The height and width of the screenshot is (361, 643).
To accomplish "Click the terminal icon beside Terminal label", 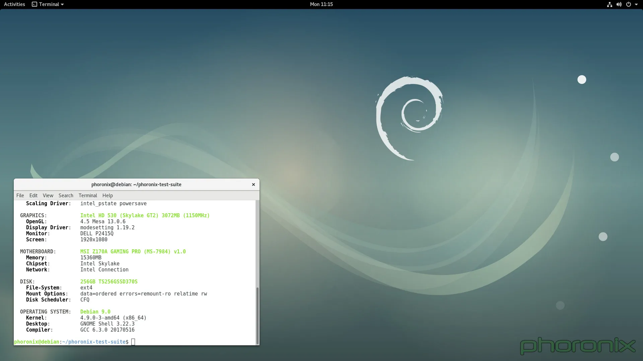I will click(x=34, y=4).
